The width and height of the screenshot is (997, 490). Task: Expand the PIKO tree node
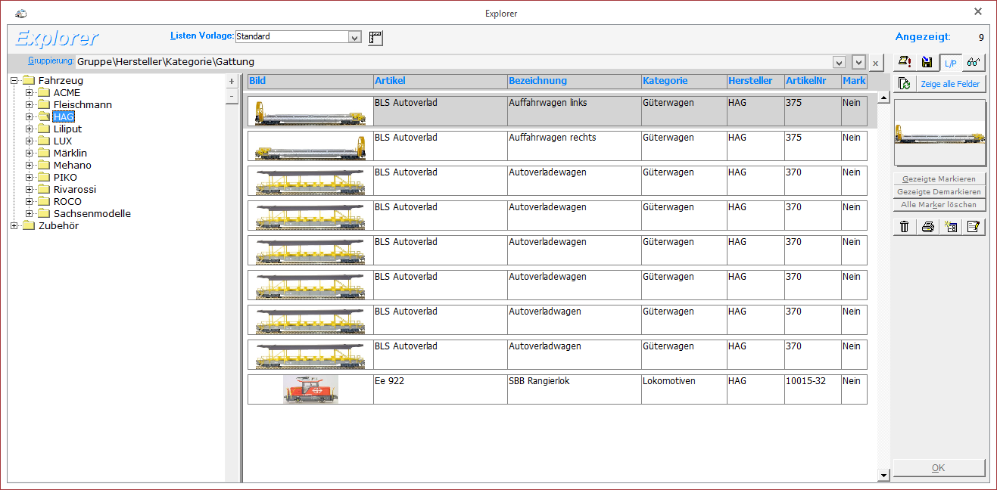(30, 177)
